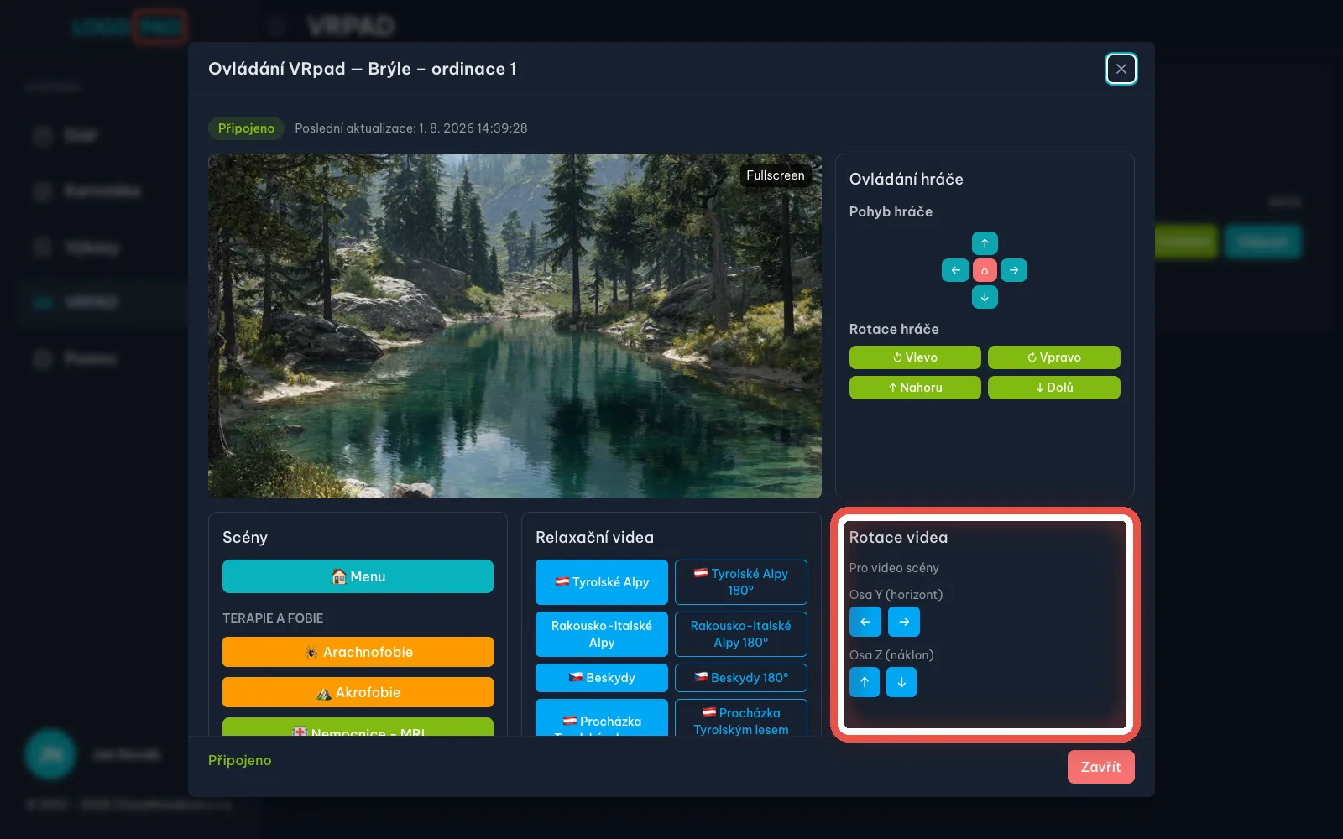Rotate the player Nahoru
Screen dimensions: 1343x839
[915, 388]
